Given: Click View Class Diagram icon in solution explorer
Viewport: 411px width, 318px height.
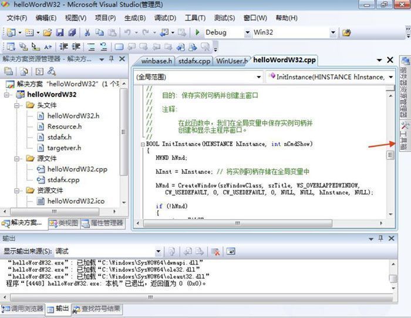Looking at the screenshot, I should (x=52, y=71).
